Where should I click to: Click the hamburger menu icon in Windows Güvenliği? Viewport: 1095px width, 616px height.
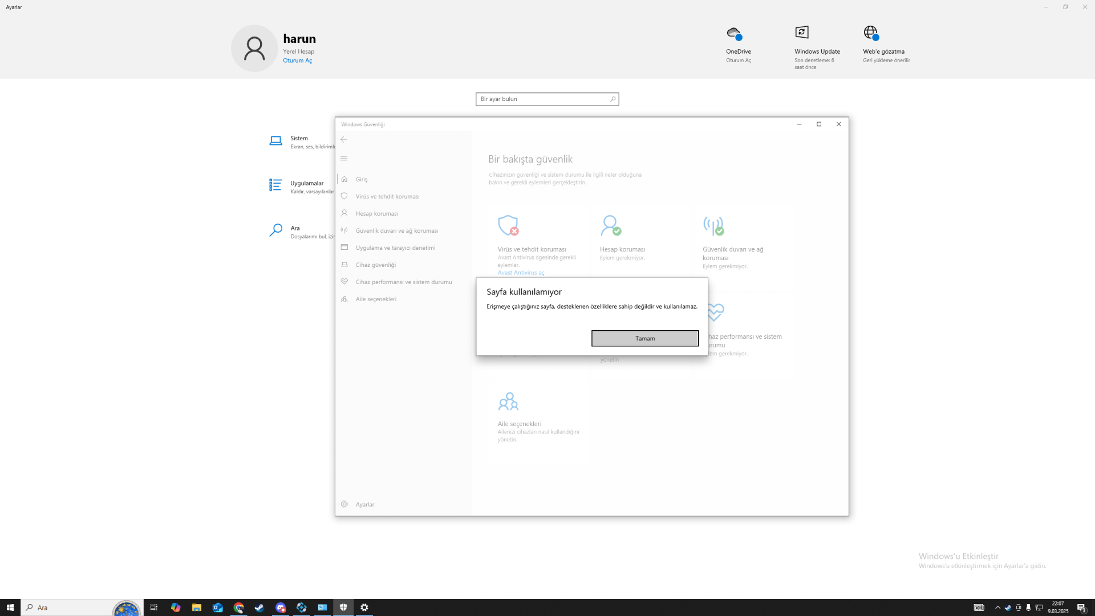pos(344,159)
